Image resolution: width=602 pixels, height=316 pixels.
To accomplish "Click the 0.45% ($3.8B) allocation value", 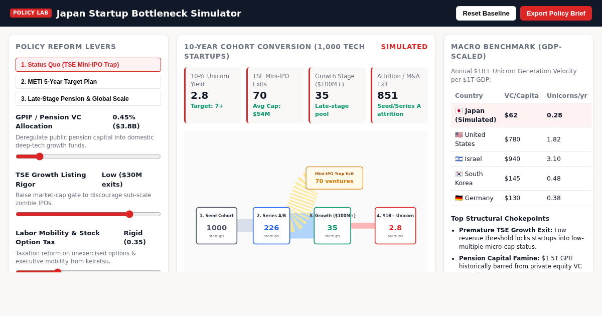I will [126, 121].
